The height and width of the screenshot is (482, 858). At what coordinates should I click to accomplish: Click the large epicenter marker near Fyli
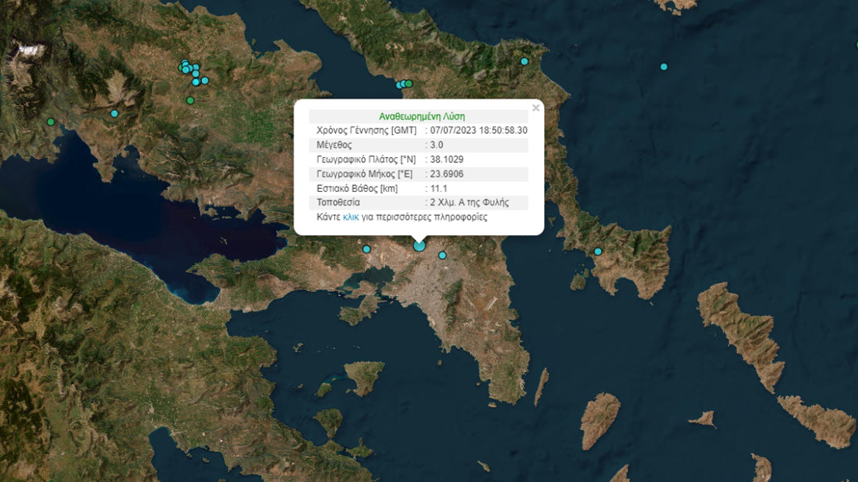click(x=419, y=245)
